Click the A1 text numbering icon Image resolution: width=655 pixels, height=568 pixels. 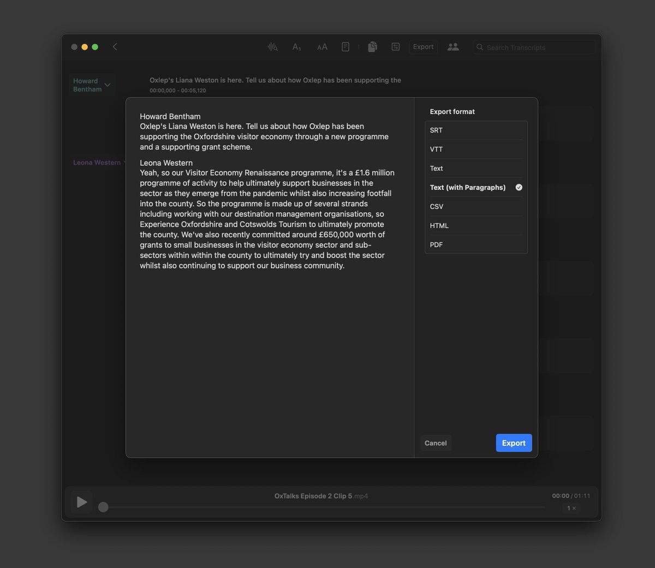[296, 47]
